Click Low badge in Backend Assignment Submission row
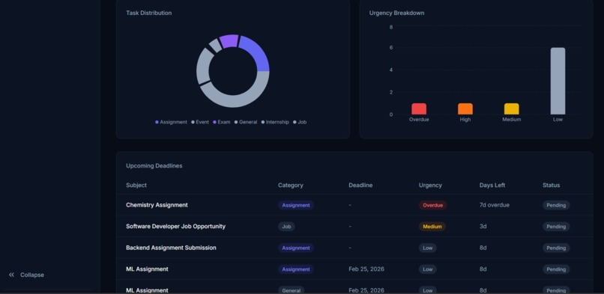This screenshot has width=604, height=294. (x=428, y=248)
